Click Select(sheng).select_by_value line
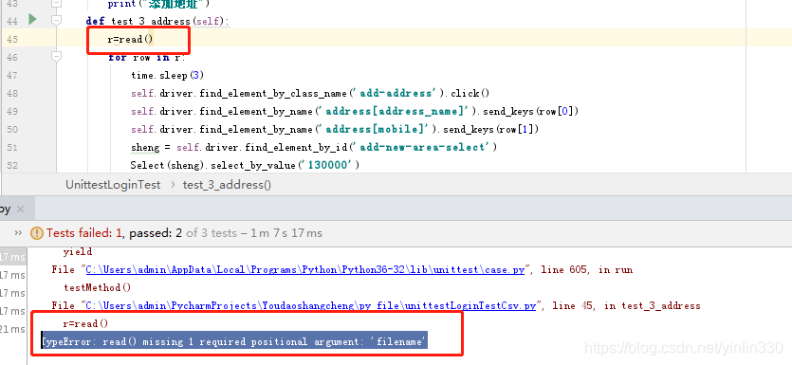The image size is (792, 365). click(x=245, y=165)
